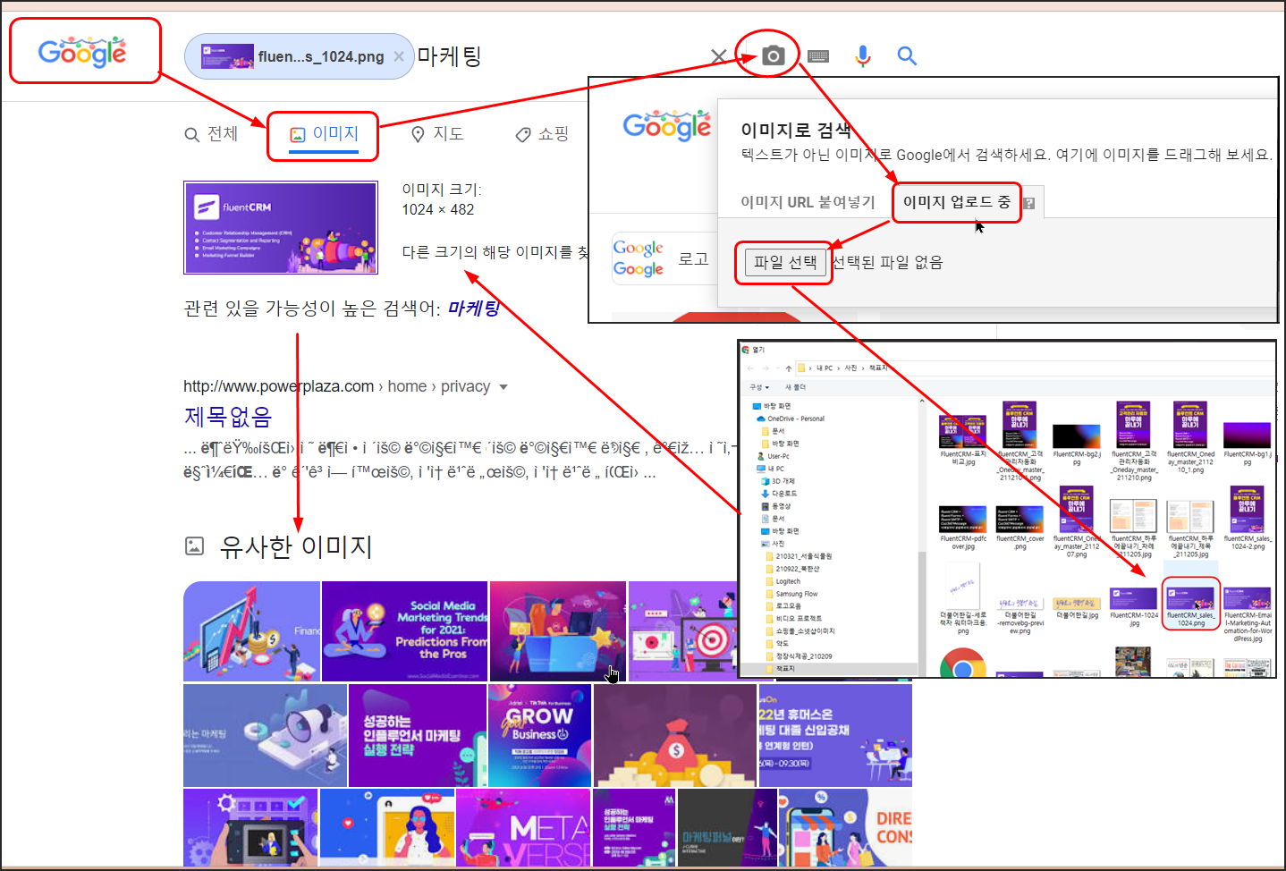The height and width of the screenshot is (871, 1286).
Task: Open the on-screen keyboard icon in search bar
Action: pos(817,56)
